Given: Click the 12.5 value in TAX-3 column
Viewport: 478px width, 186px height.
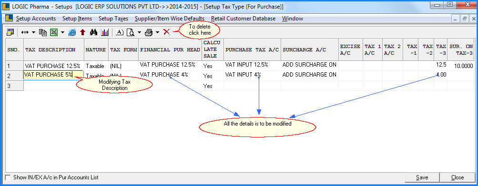Looking at the screenshot, I should (x=441, y=65).
